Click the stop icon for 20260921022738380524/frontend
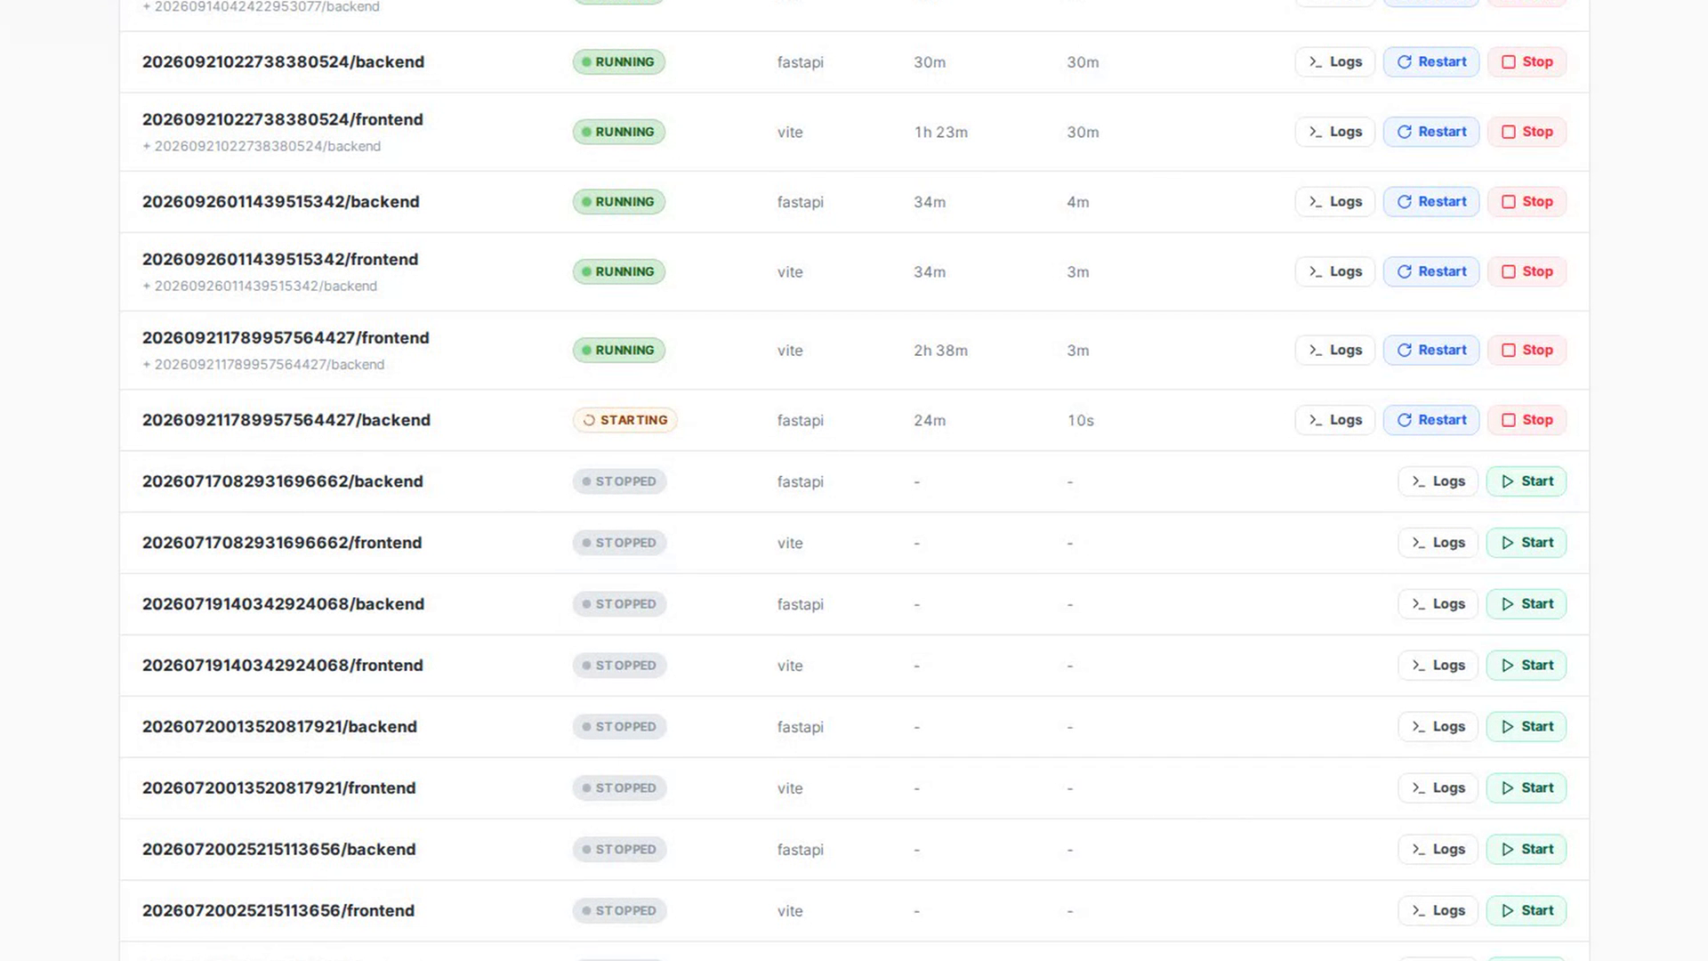This screenshot has height=961, width=1708. [x=1509, y=132]
